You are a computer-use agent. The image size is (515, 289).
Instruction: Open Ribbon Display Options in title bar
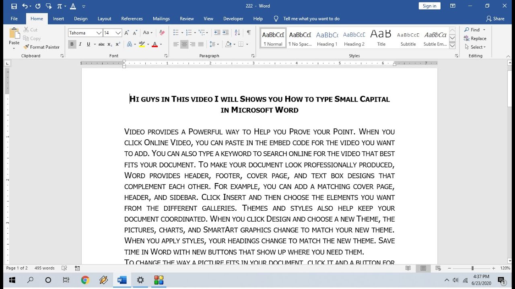[x=453, y=6]
